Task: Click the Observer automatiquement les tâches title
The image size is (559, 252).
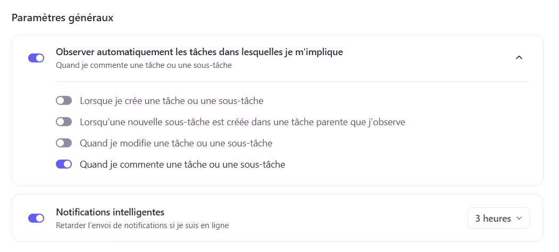Action: 199,52
